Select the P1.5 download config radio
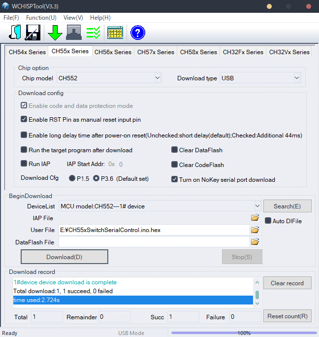The height and width of the screenshot is (337, 319). tap(72, 178)
